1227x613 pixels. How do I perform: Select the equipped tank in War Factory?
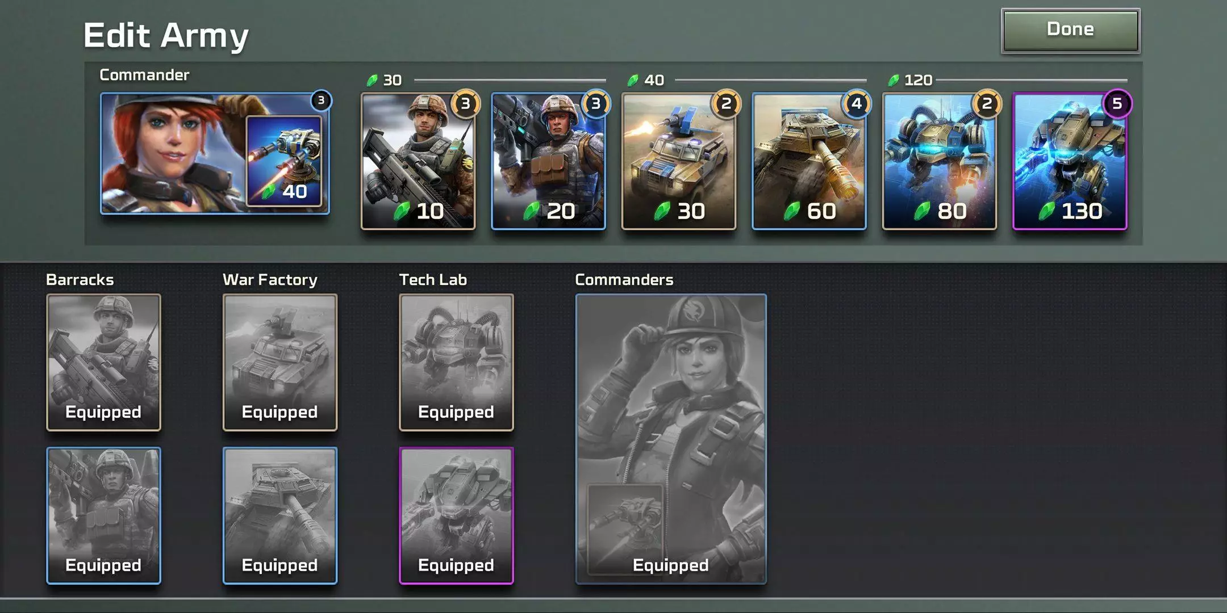coord(280,515)
